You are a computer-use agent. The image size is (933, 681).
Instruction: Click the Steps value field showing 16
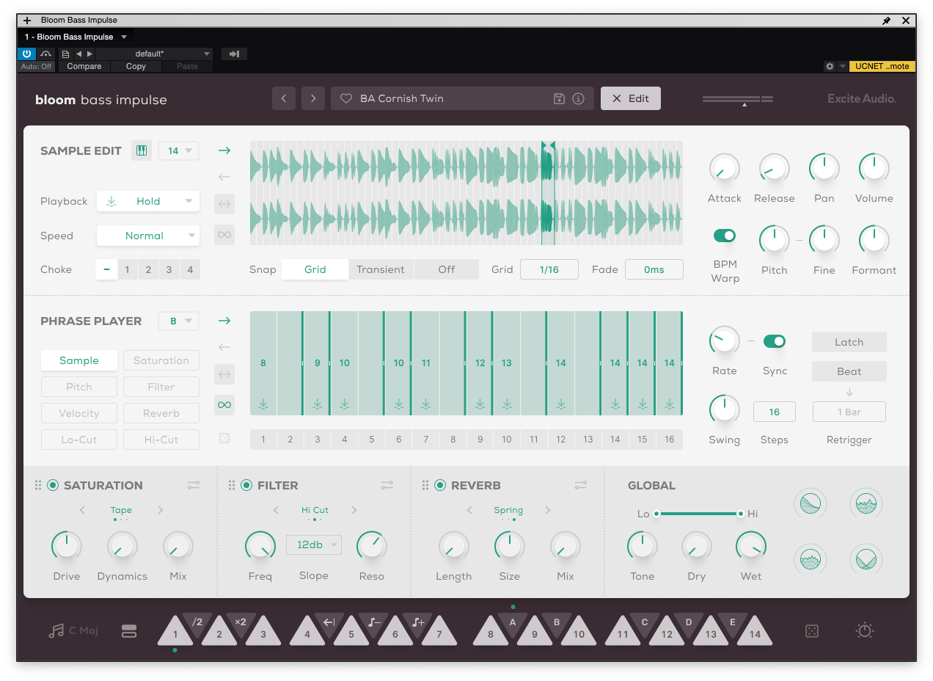(x=775, y=412)
